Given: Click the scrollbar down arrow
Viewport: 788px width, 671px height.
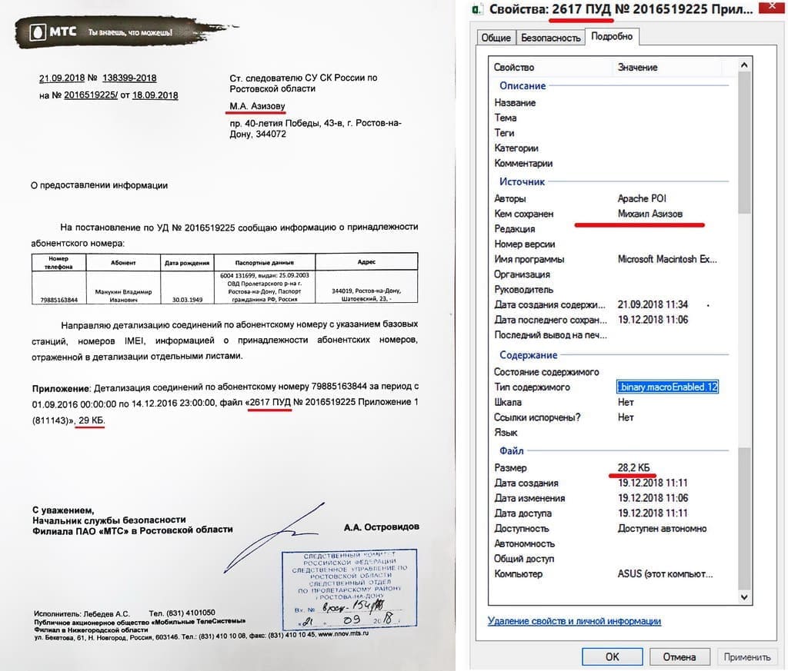Looking at the screenshot, I should pyautogui.click(x=744, y=597).
